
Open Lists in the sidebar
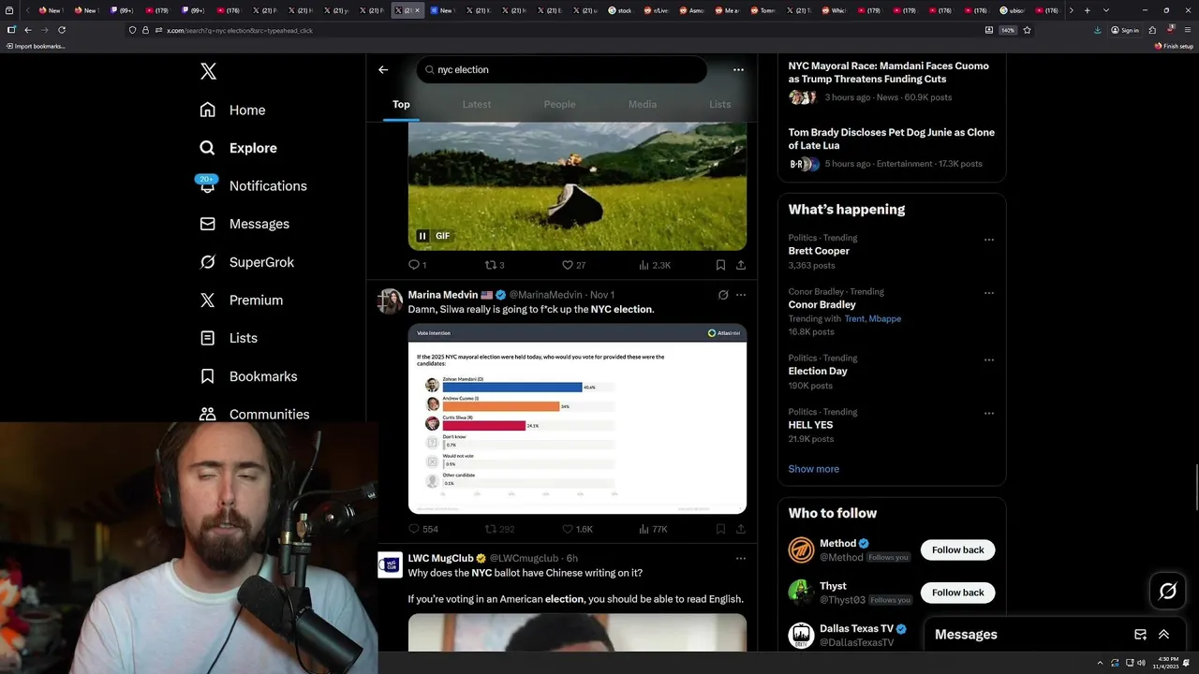pyautogui.click(x=229, y=338)
